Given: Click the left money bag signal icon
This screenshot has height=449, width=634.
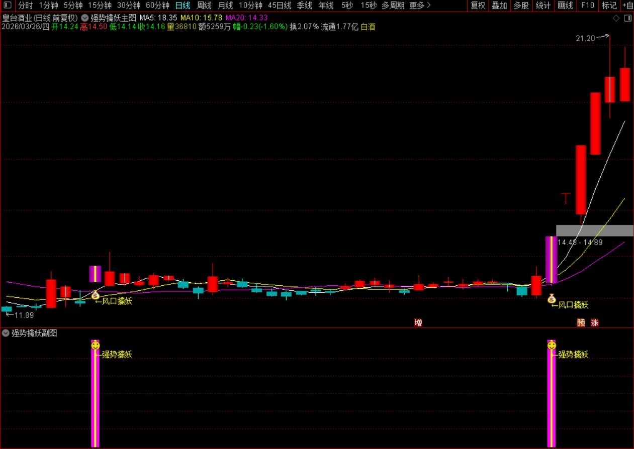Looking at the screenshot, I should pos(96,295).
